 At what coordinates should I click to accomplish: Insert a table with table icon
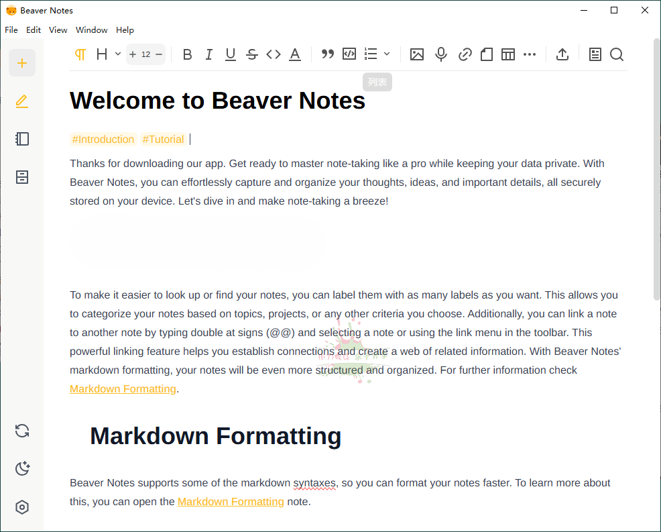(508, 54)
